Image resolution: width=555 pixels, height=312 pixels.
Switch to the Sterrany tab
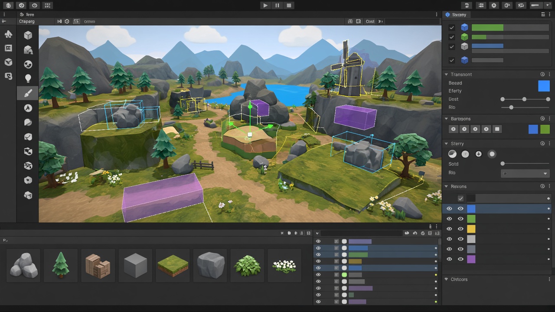(x=459, y=15)
